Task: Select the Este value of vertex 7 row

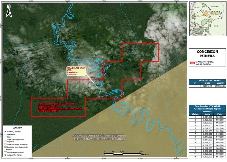Action: coord(220,134)
